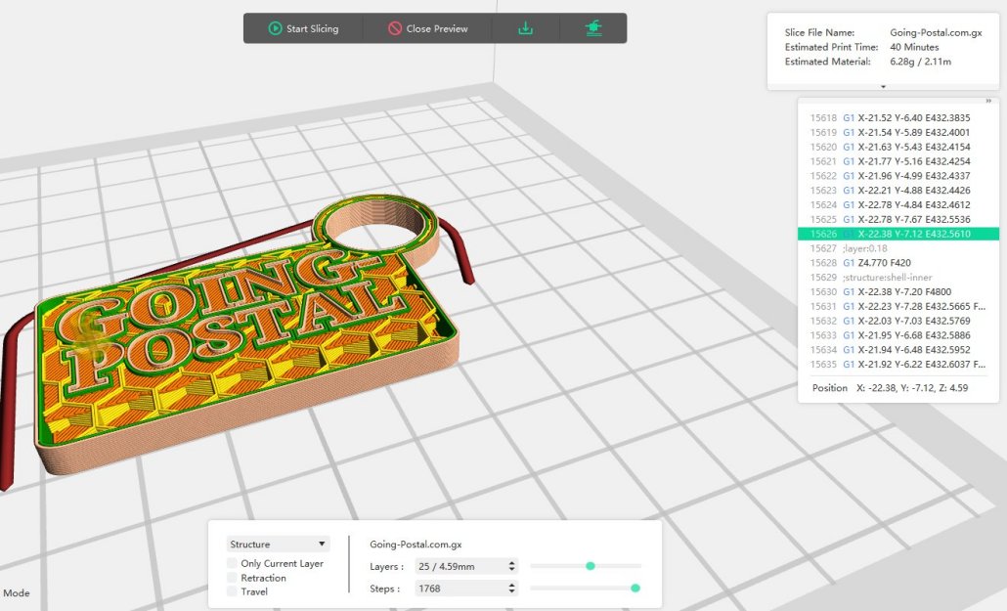The image size is (1007, 611).
Task: Enable Only Current Layer
Action: [231, 562]
